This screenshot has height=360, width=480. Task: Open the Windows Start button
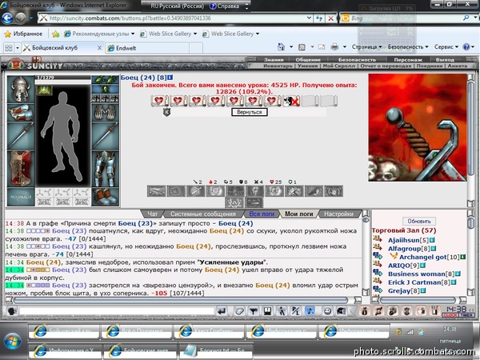coord(12,341)
